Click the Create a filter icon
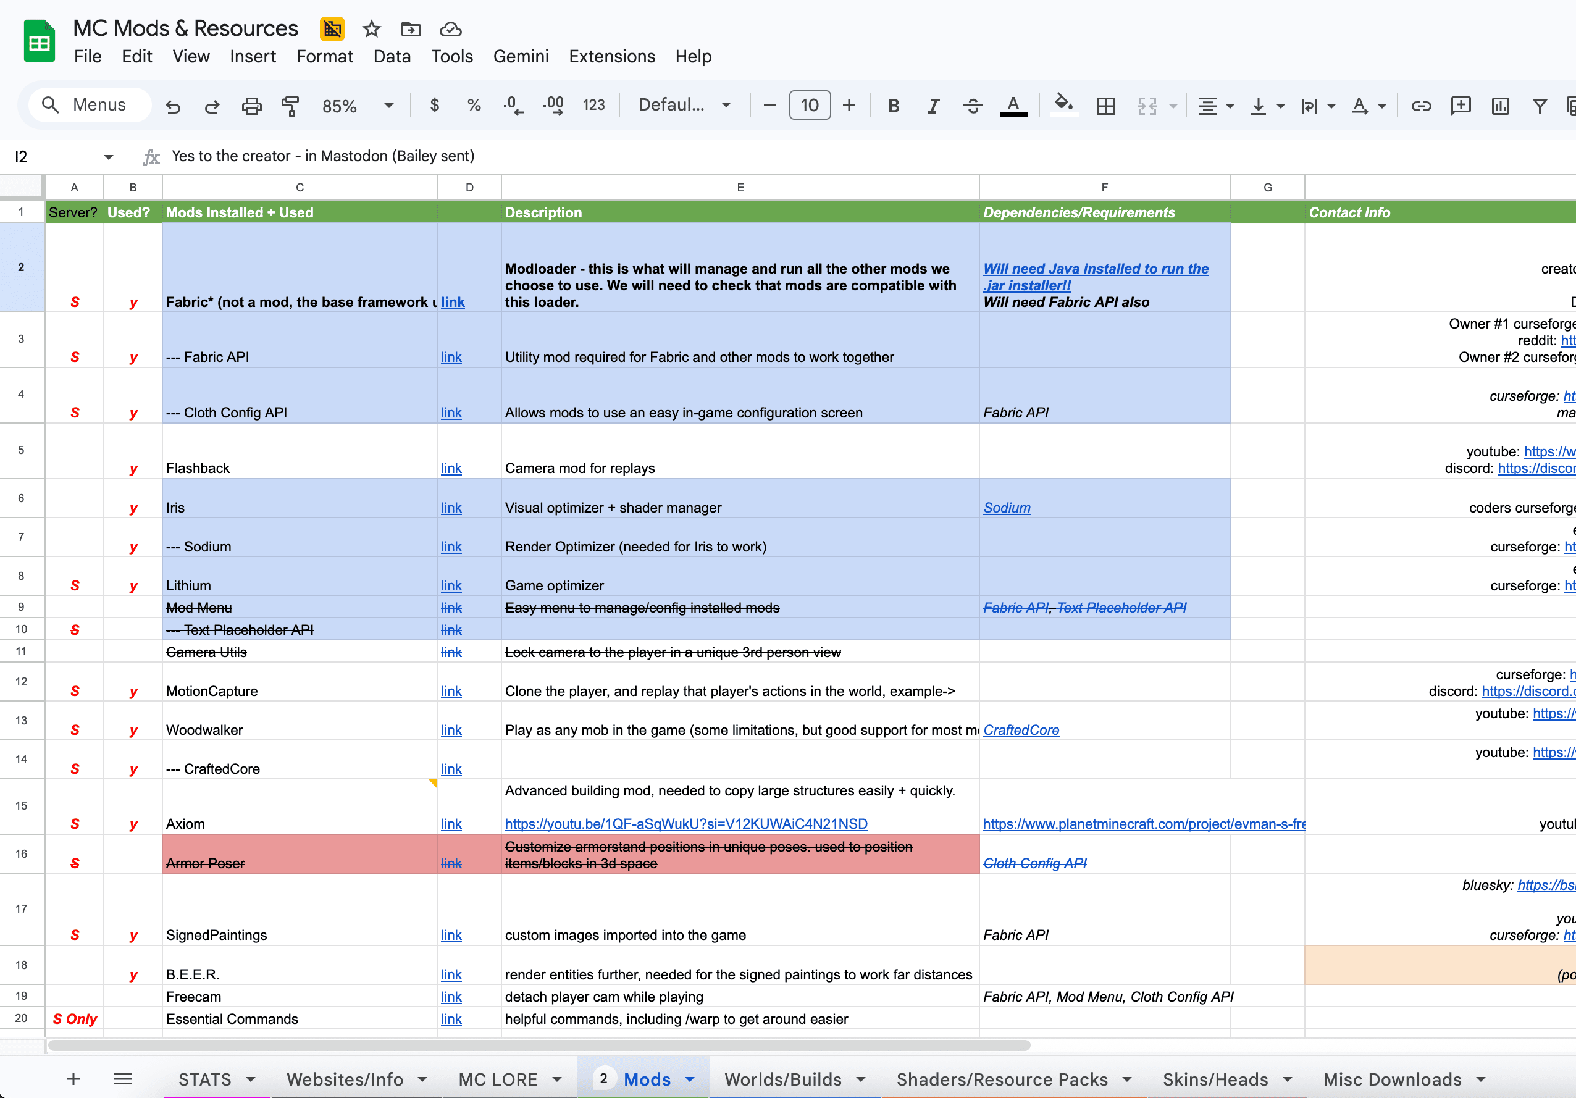The height and width of the screenshot is (1098, 1576). coord(1540,106)
